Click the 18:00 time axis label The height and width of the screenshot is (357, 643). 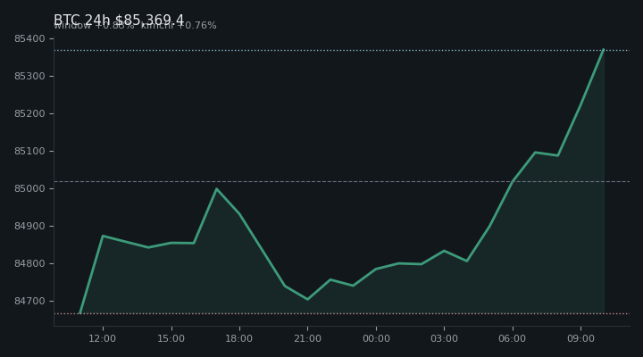[x=239, y=338]
